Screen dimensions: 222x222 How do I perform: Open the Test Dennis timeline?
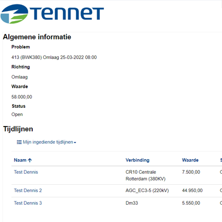pyautogui.click(x=26, y=172)
